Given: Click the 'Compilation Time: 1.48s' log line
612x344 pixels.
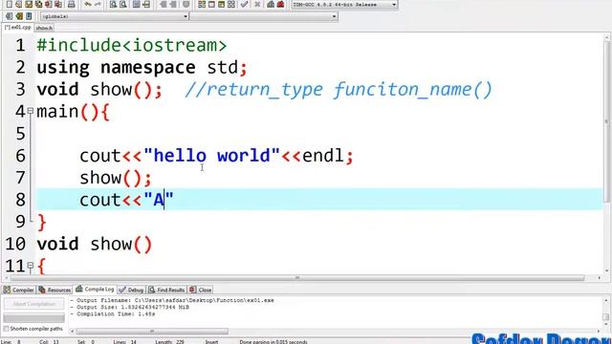Looking at the screenshot, I should pos(113,314).
